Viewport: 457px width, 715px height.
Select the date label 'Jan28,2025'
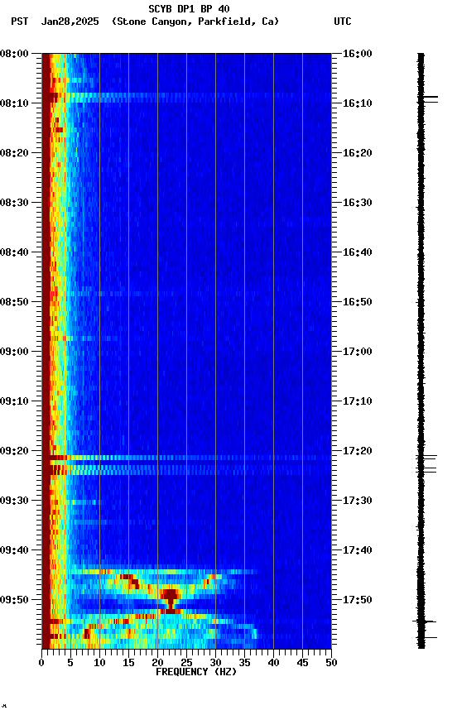tap(70, 22)
